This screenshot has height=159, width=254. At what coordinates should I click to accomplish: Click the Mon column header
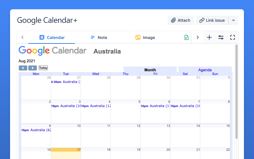pyautogui.click(x=36, y=74)
